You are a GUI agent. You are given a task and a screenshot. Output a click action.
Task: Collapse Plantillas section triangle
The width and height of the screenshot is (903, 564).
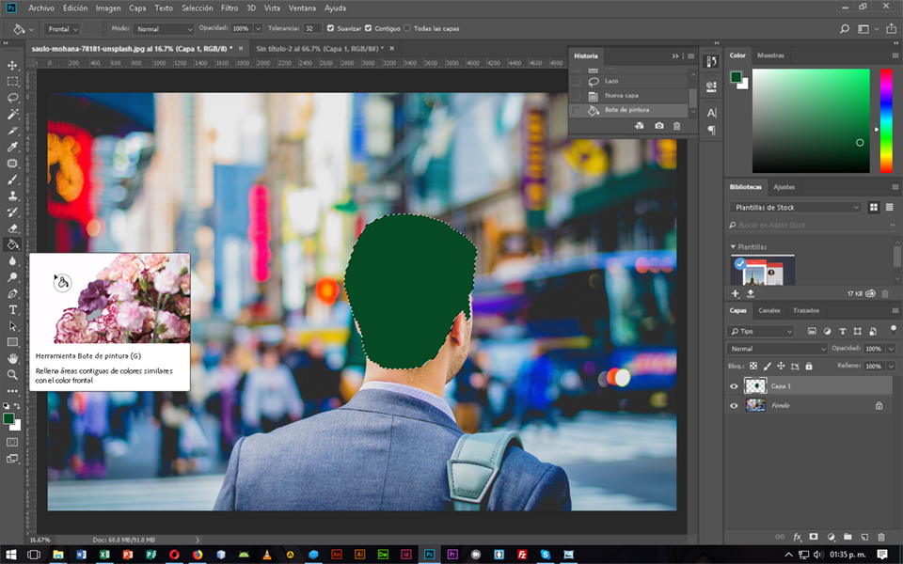(x=733, y=247)
